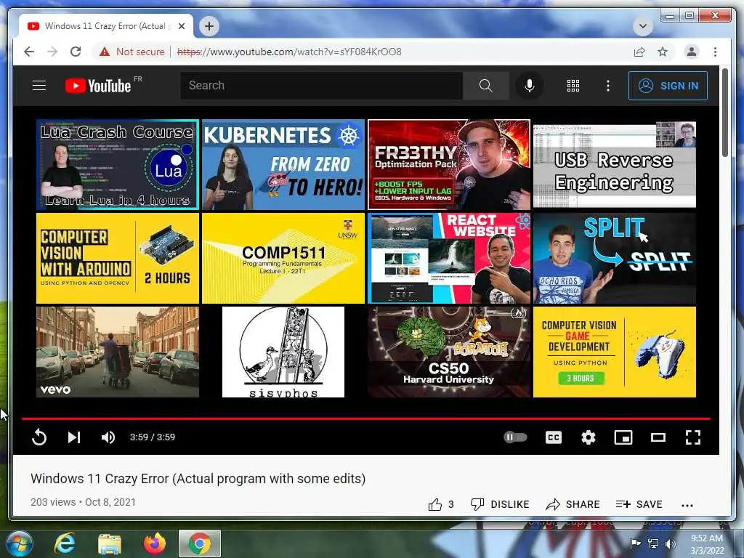This screenshot has width=744, height=558.
Task: Click the Not secure warning
Action: (x=132, y=52)
